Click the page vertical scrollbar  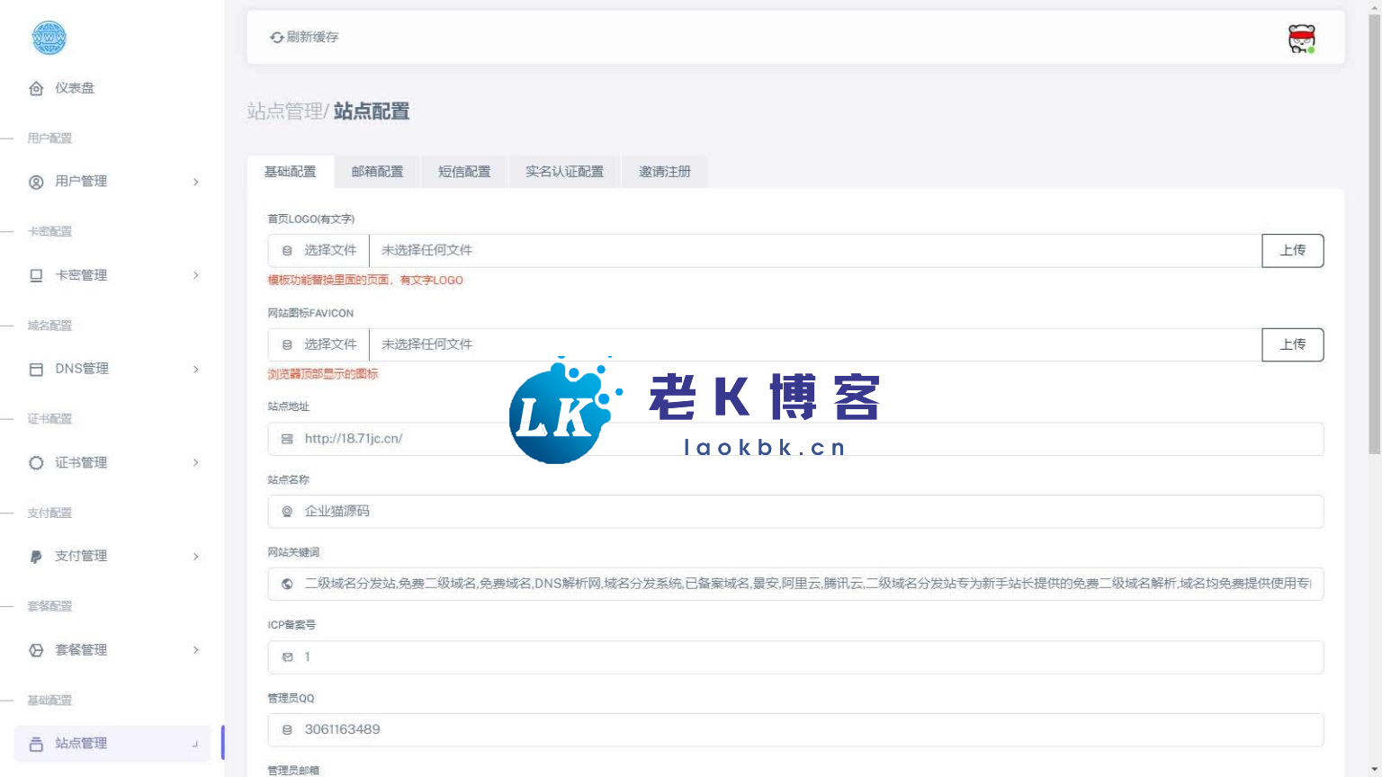point(1373,234)
